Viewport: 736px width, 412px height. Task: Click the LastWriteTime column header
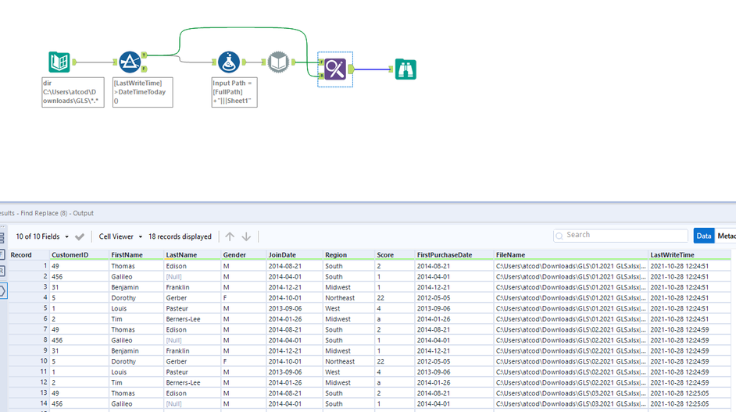click(x=672, y=255)
